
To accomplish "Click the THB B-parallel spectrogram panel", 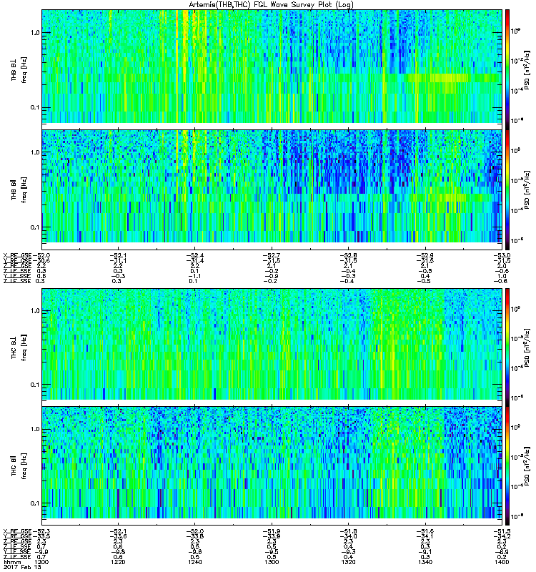I will click(x=272, y=186).
